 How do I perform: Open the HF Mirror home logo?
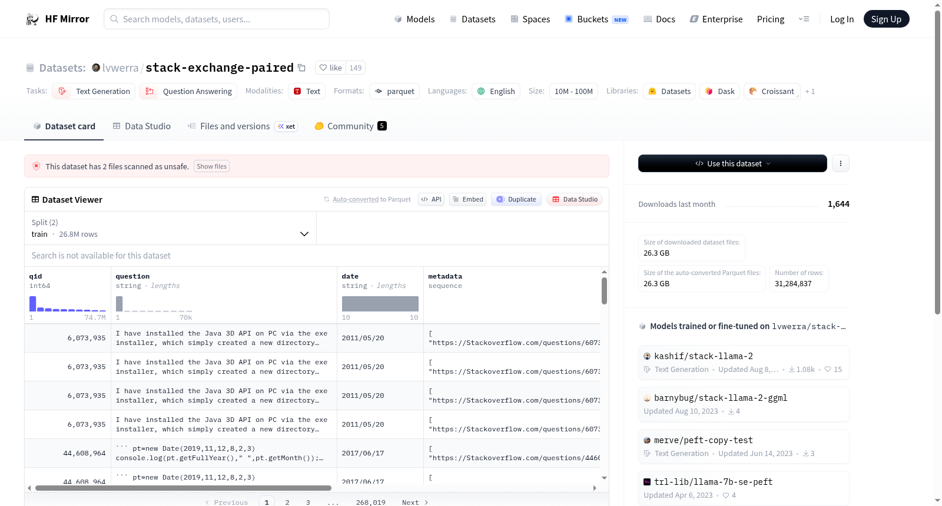58,19
